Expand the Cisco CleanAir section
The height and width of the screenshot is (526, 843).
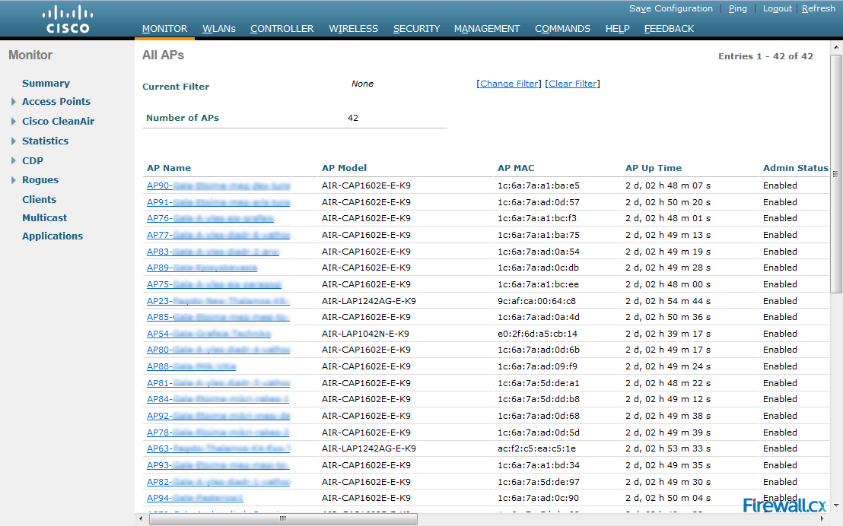pyautogui.click(x=14, y=122)
